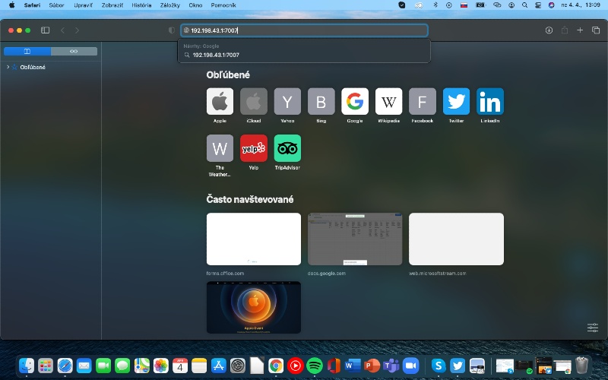The height and width of the screenshot is (380, 608).
Task: Open the docs.google.com frequently visited thumbnail
Action: [355, 239]
